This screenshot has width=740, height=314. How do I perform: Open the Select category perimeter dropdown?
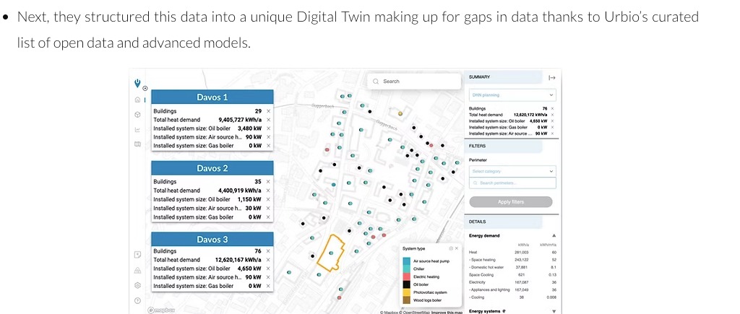(x=512, y=171)
